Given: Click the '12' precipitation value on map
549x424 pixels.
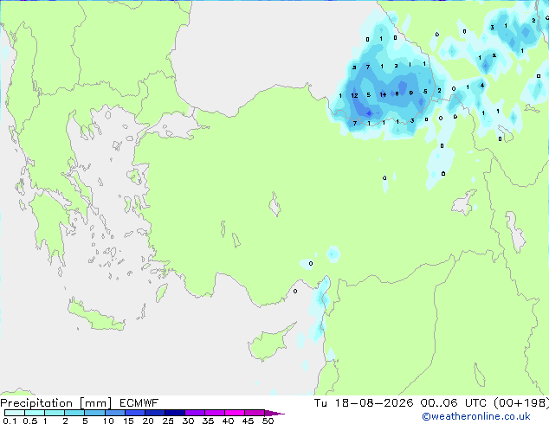Looking at the screenshot, I should [354, 95].
